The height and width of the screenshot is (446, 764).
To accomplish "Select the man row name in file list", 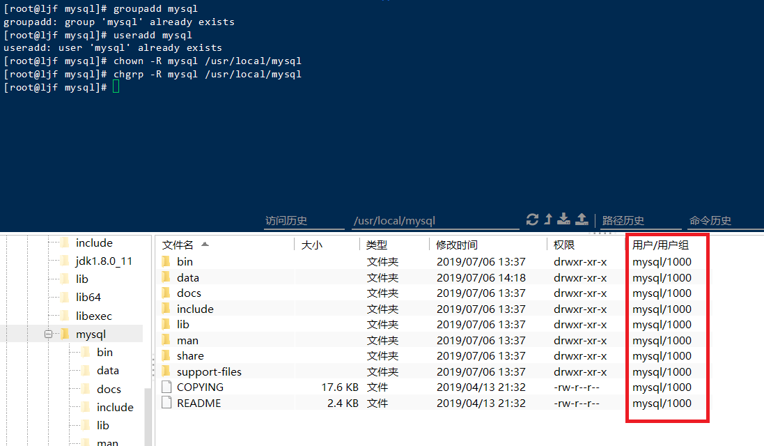I will 187,340.
